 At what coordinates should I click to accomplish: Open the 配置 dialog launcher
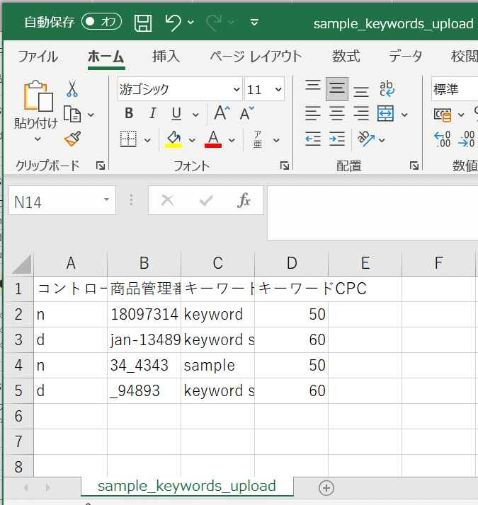[414, 166]
